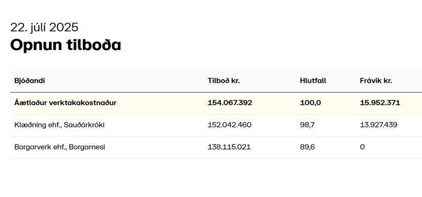The width and height of the screenshot is (422, 197).
Task: Click the Bjóðandi column header
Action: pyautogui.click(x=30, y=81)
